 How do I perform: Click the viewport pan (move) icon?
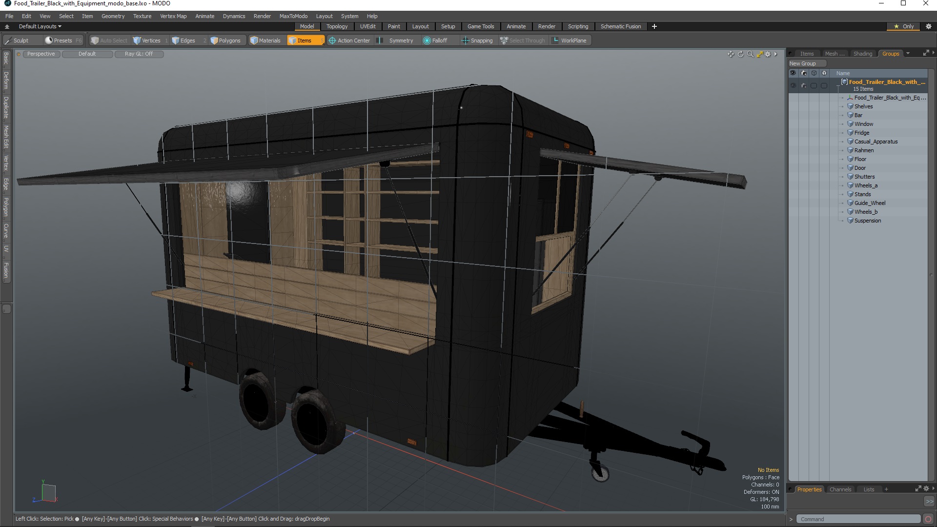point(731,54)
